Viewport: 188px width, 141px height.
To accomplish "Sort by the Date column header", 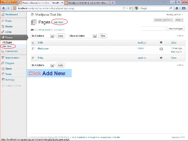I will coord(174,43).
